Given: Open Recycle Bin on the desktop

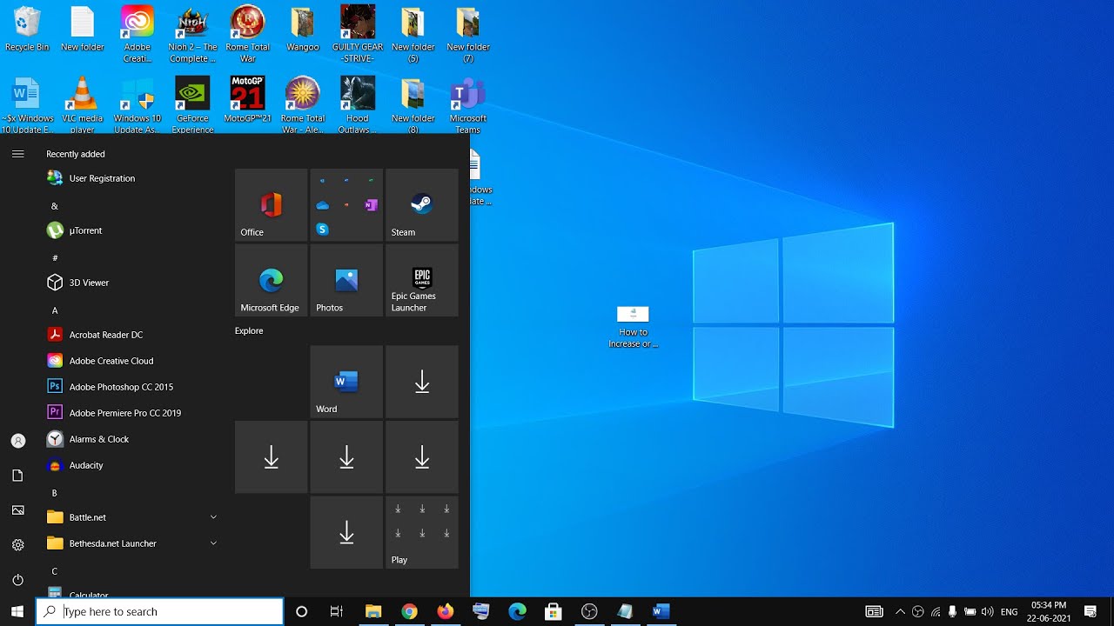Looking at the screenshot, I should click(27, 29).
